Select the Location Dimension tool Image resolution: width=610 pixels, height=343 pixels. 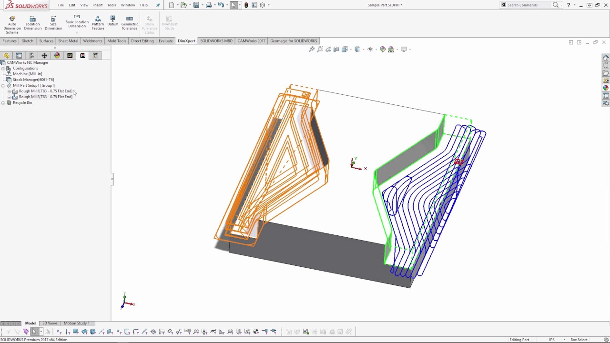click(x=33, y=23)
